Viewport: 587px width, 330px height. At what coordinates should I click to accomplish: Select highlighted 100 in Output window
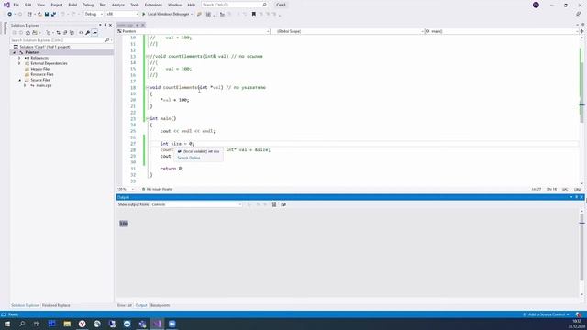point(124,224)
